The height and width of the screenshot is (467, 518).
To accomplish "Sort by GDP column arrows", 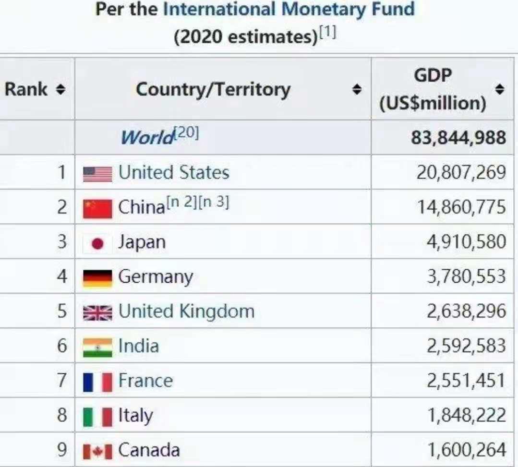I will [500, 89].
